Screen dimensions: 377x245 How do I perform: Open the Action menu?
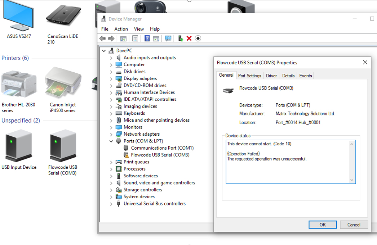coord(121,29)
